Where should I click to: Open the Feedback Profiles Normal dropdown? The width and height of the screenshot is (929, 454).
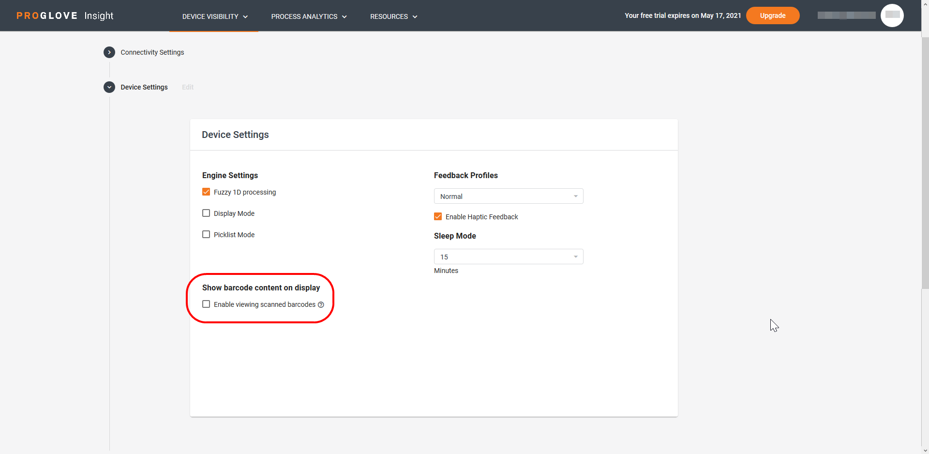[509, 196]
